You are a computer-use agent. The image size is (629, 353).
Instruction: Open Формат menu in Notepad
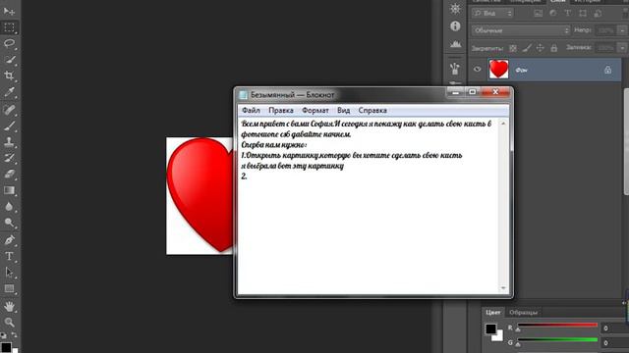(315, 110)
